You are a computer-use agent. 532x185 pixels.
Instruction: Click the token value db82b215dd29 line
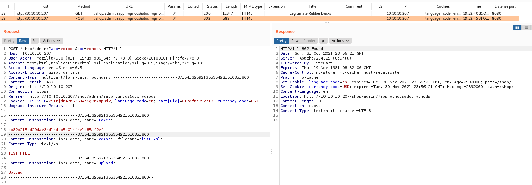pyautogui.click(x=56, y=130)
